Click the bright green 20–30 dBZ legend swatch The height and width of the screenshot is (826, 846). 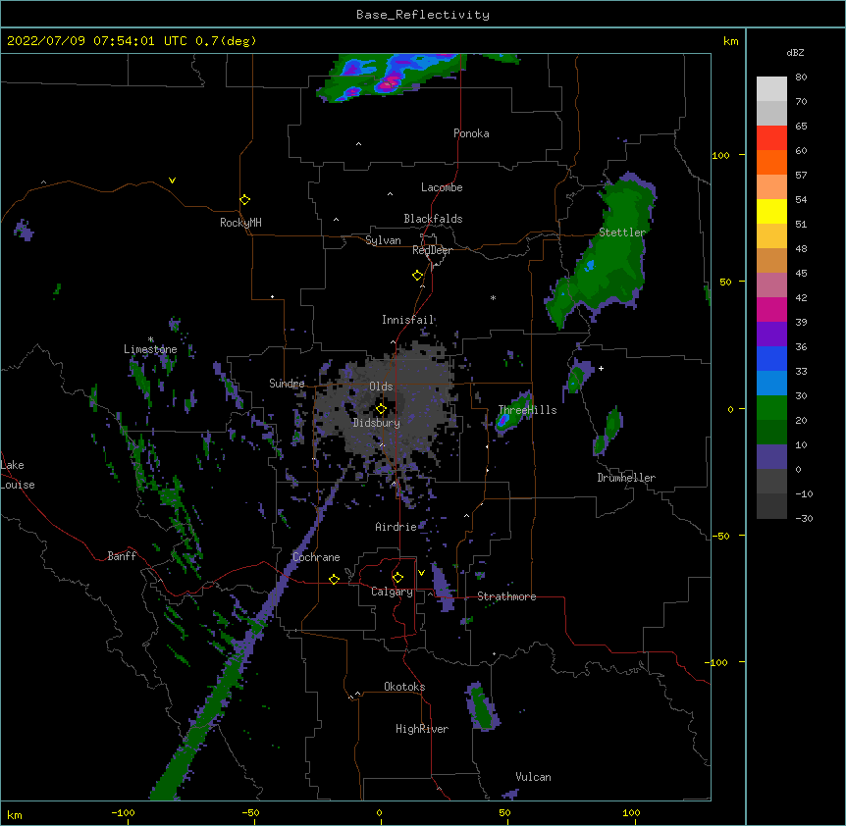[771, 408]
